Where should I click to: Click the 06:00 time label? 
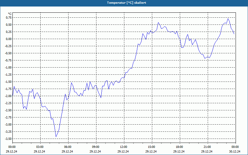point(68,147)
